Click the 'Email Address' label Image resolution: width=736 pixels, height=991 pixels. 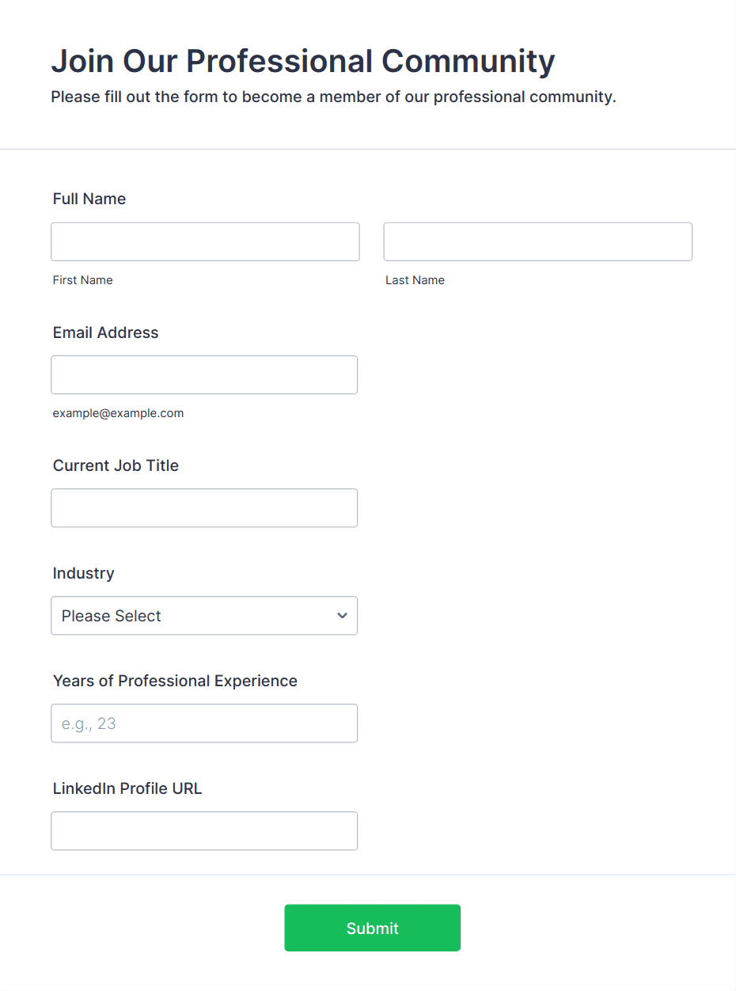pos(106,332)
